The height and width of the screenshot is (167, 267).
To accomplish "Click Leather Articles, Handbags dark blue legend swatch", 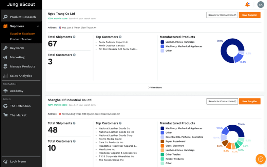I will coord(162,42).
